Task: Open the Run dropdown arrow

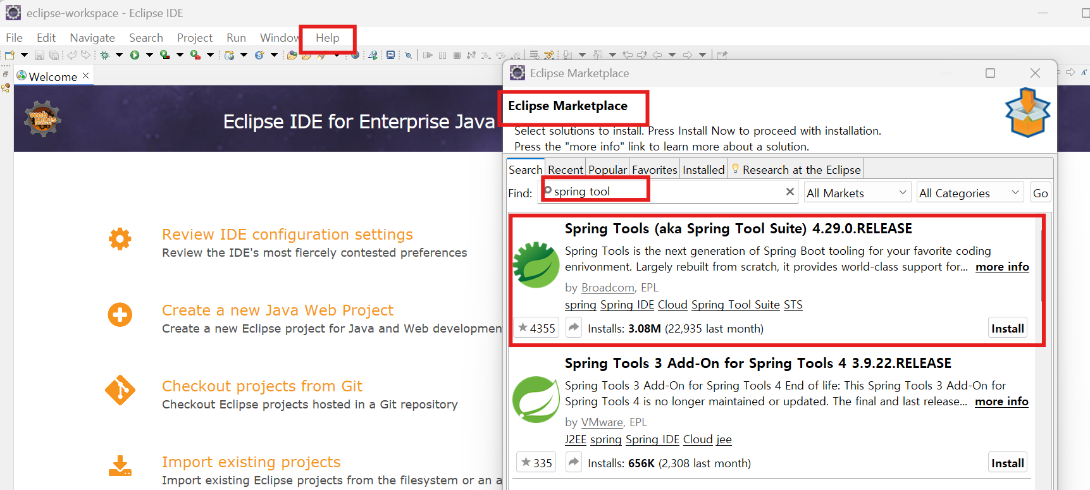Action: [x=149, y=55]
